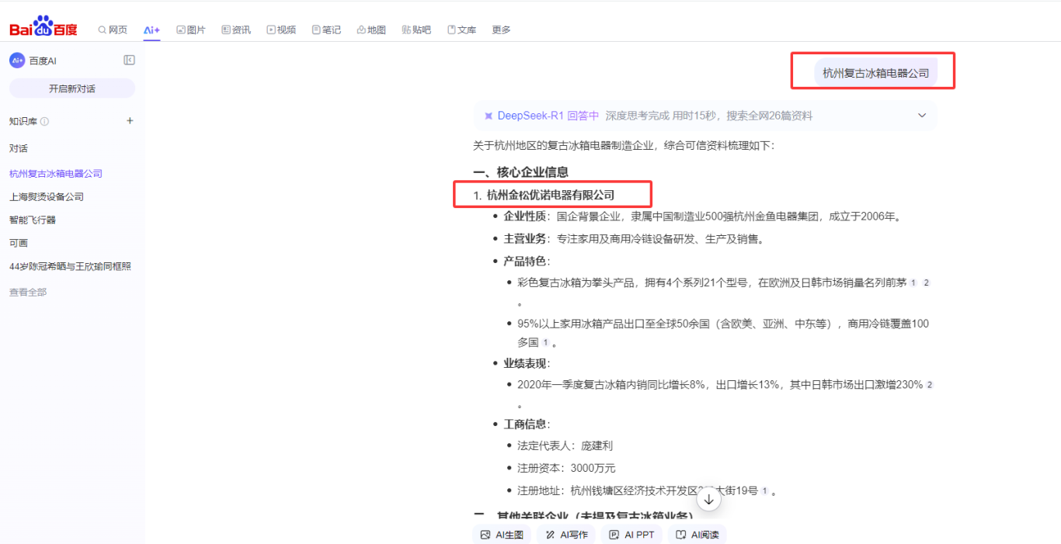The image size is (1061, 544).
Task: Open the AI阅读 tool
Action: click(697, 535)
